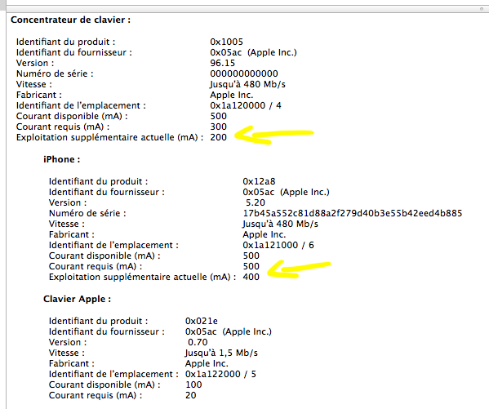The image size is (489, 409).
Task: Click the hub required current value 300
Action: [218, 127]
